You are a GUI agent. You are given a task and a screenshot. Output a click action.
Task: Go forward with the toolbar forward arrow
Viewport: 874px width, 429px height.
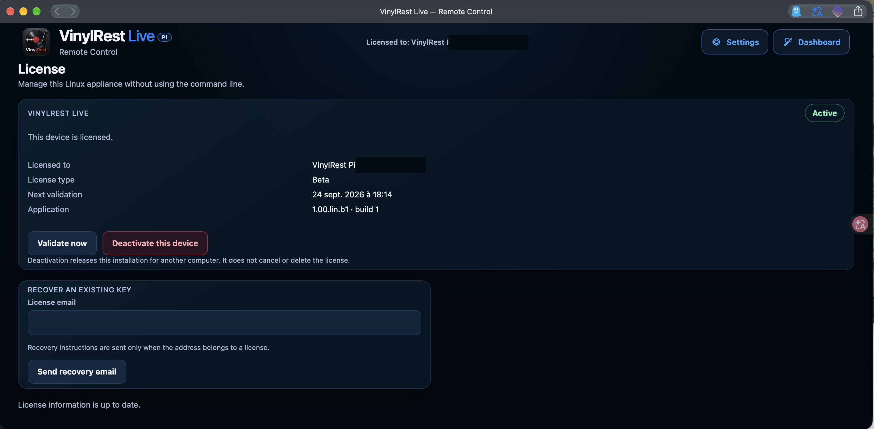coord(73,11)
